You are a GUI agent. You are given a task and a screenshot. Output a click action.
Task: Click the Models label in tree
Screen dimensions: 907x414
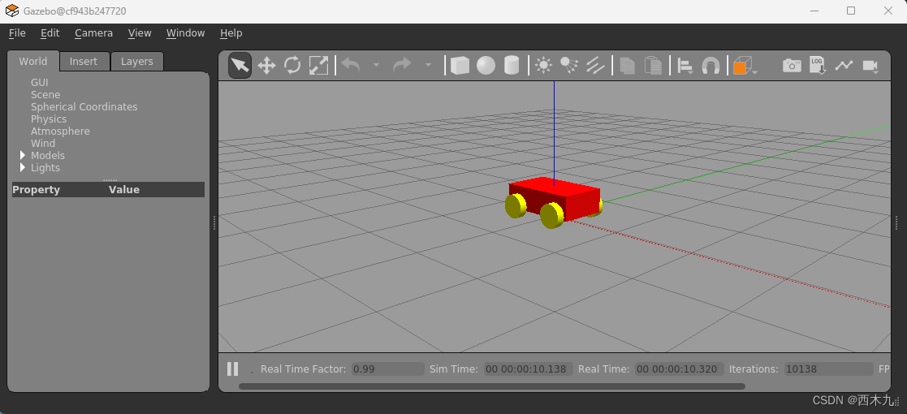pyautogui.click(x=47, y=156)
